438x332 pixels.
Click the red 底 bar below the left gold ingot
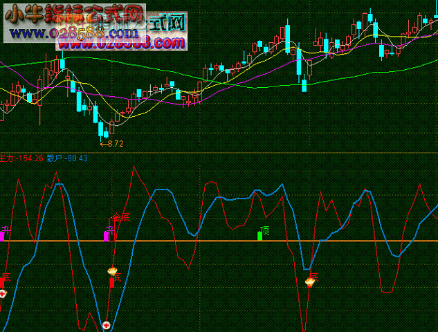pyautogui.click(x=112, y=282)
